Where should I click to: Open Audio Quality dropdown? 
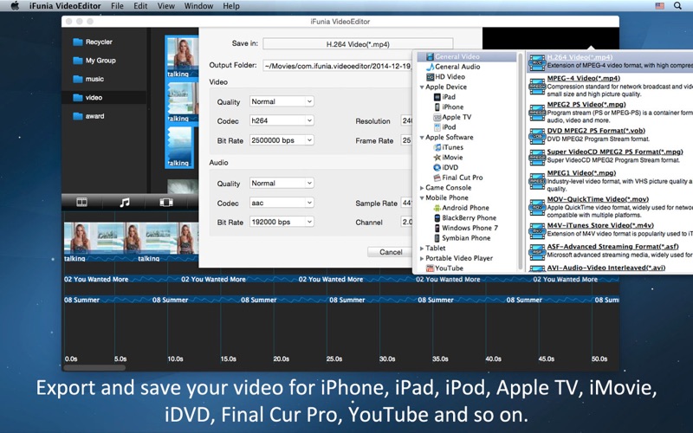click(x=282, y=183)
